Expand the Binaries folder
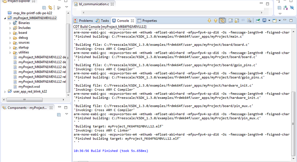Image resolution: width=297 pixels, height=162 pixels. pos(10,23)
